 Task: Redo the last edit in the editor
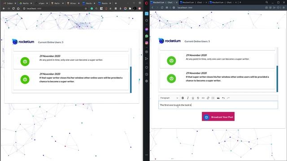[x=228, y=98]
